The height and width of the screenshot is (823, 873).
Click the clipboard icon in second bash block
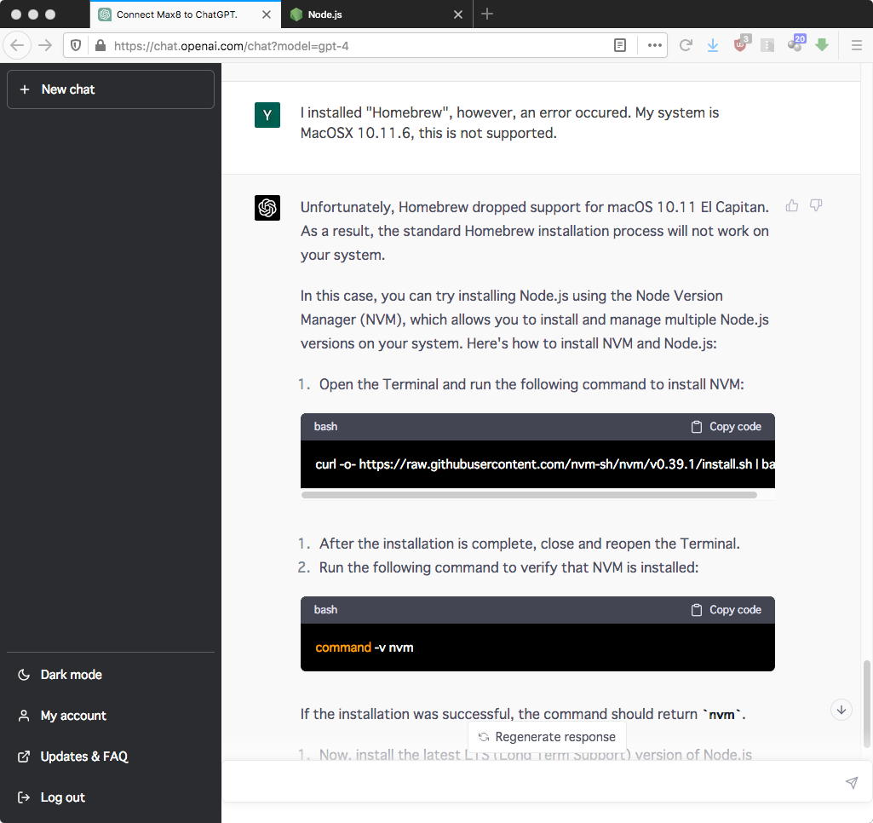point(697,610)
